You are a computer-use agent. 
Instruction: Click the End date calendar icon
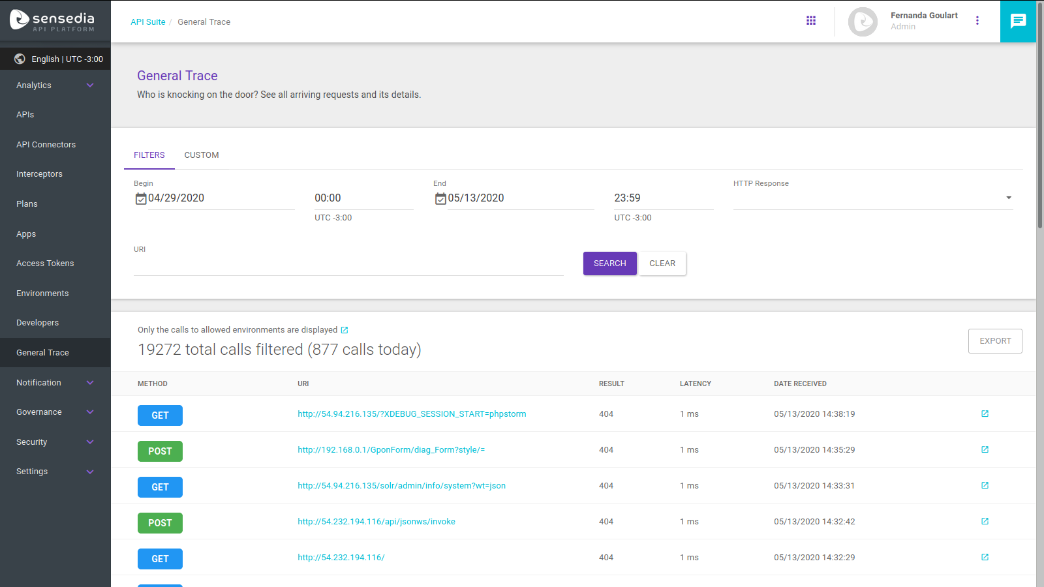click(x=440, y=198)
